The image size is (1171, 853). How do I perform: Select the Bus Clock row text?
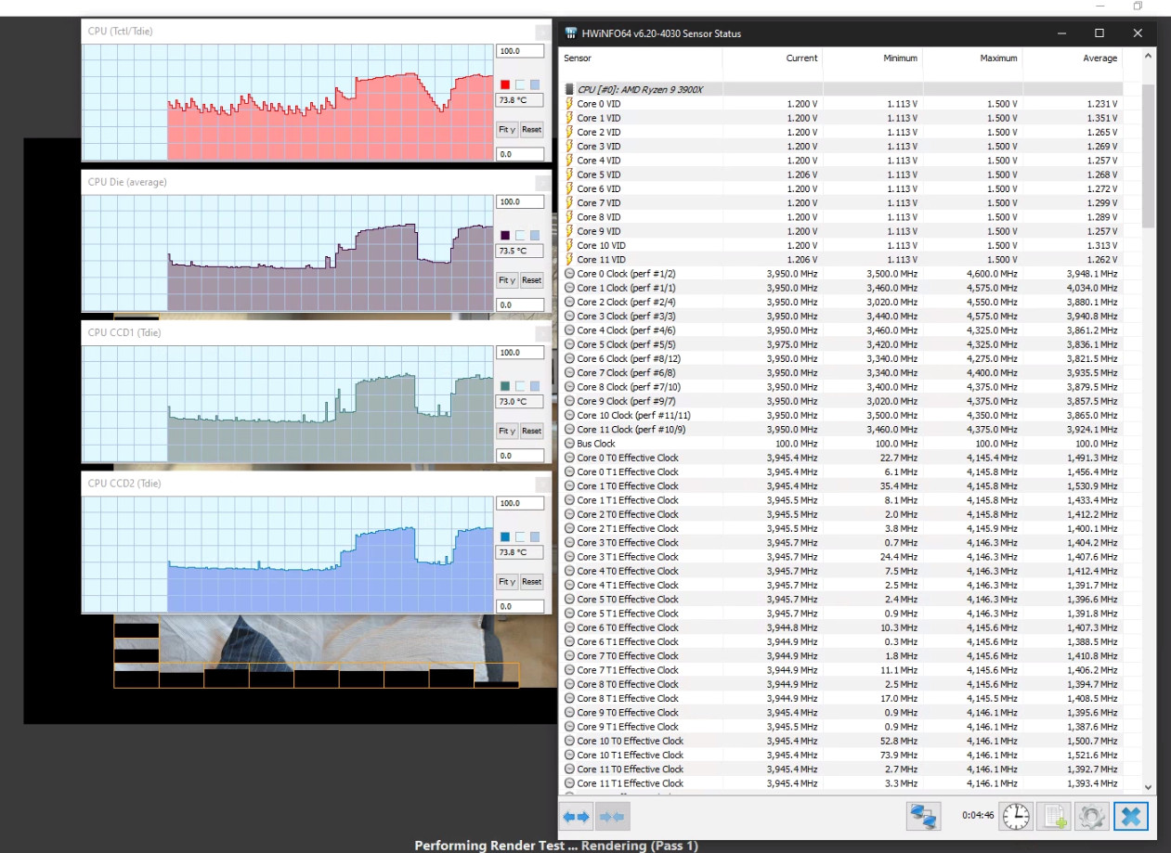[x=596, y=444]
